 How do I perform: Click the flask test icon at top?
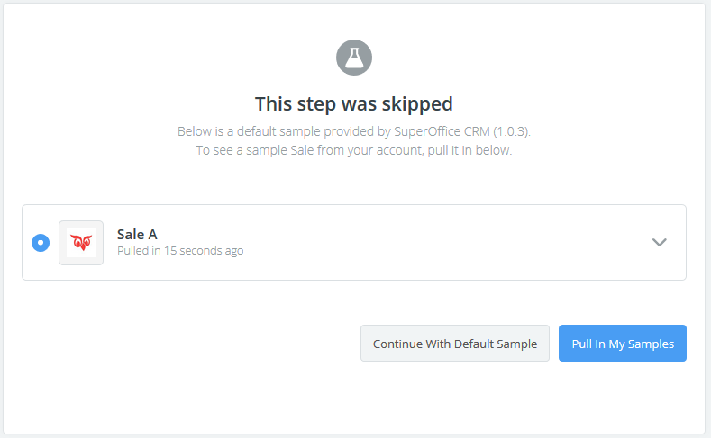(354, 58)
